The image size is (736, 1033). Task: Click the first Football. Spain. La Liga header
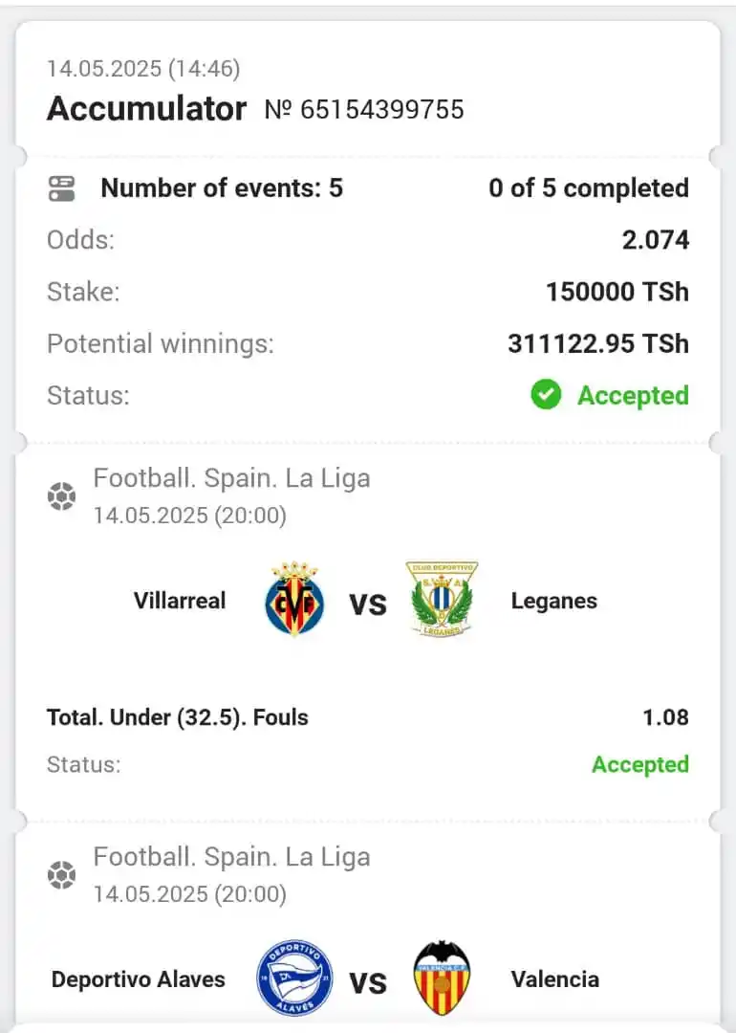coord(231,478)
